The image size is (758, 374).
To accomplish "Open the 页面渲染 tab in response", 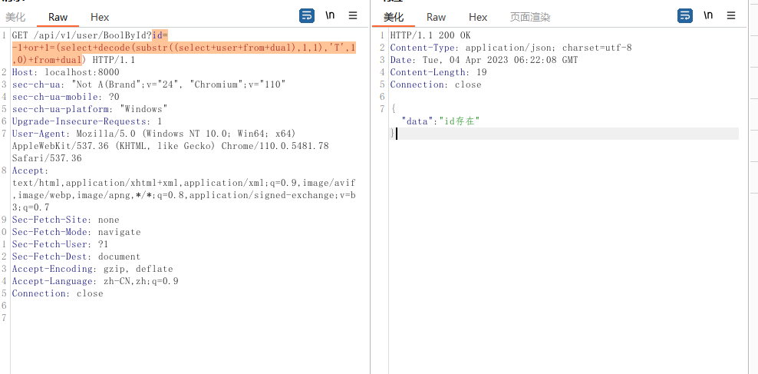I will coord(530,17).
